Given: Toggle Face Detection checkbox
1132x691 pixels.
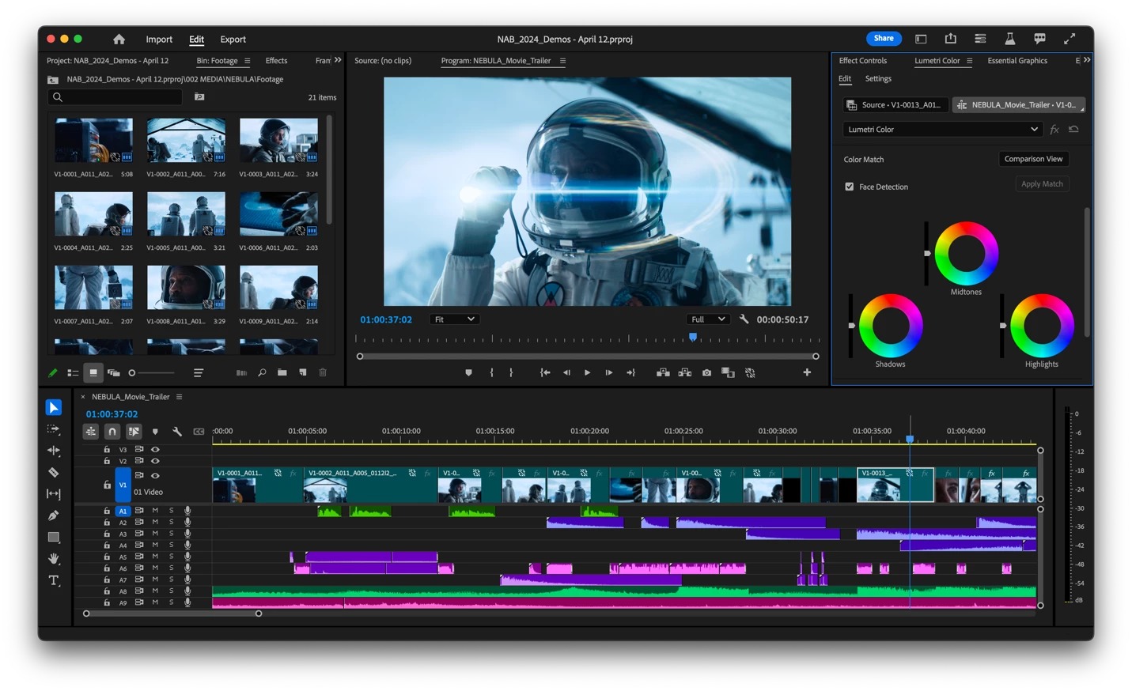Looking at the screenshot, I should coord(850,187).
